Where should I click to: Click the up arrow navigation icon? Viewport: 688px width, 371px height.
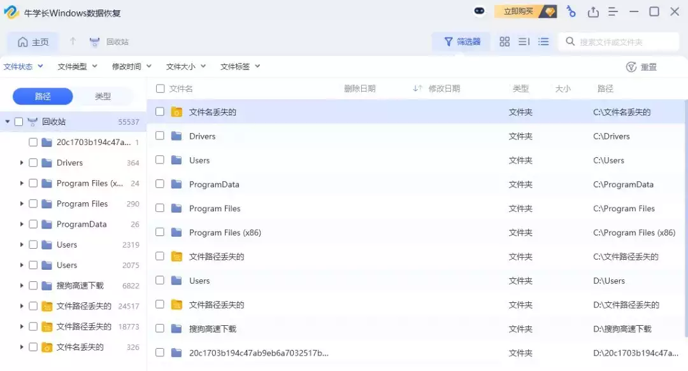coord(73,41)
